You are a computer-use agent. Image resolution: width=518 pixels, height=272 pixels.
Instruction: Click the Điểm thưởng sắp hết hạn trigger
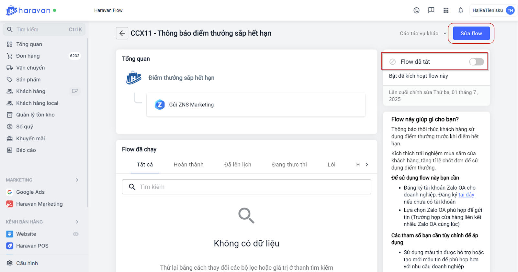pos(181,78)
